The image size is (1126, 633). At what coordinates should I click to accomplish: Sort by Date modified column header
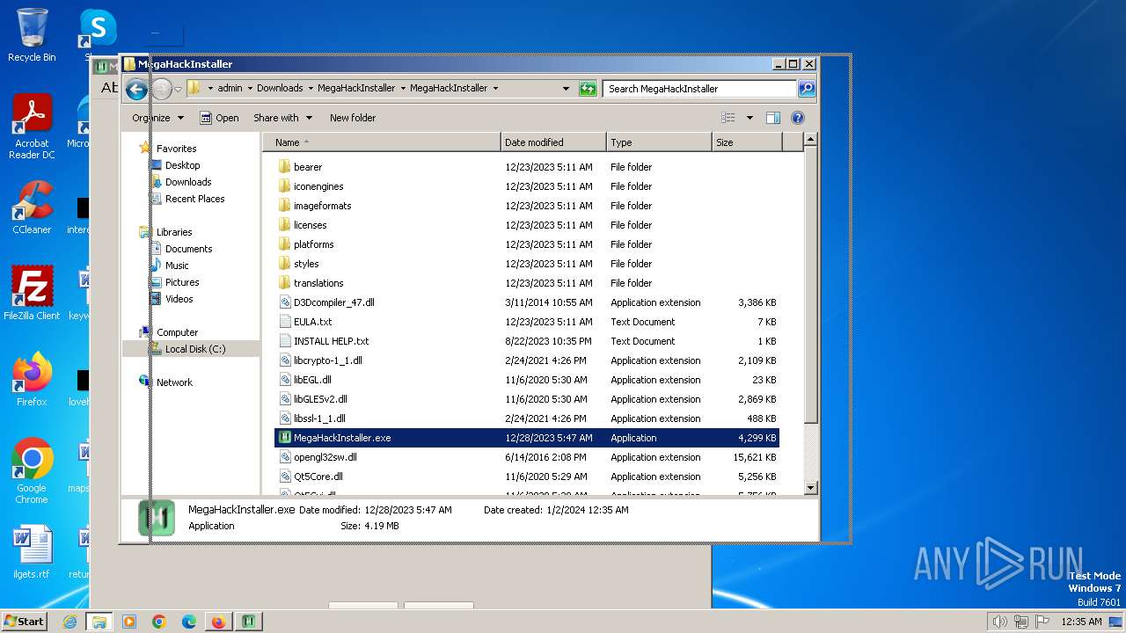553,142
